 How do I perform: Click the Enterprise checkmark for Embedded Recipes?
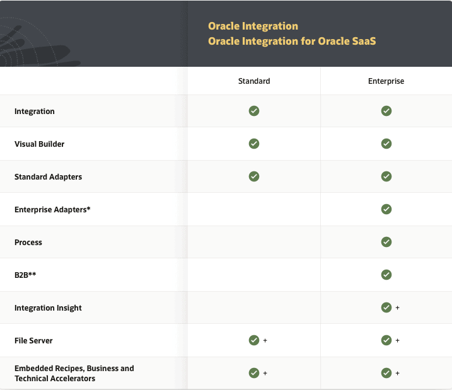(386, 373)
